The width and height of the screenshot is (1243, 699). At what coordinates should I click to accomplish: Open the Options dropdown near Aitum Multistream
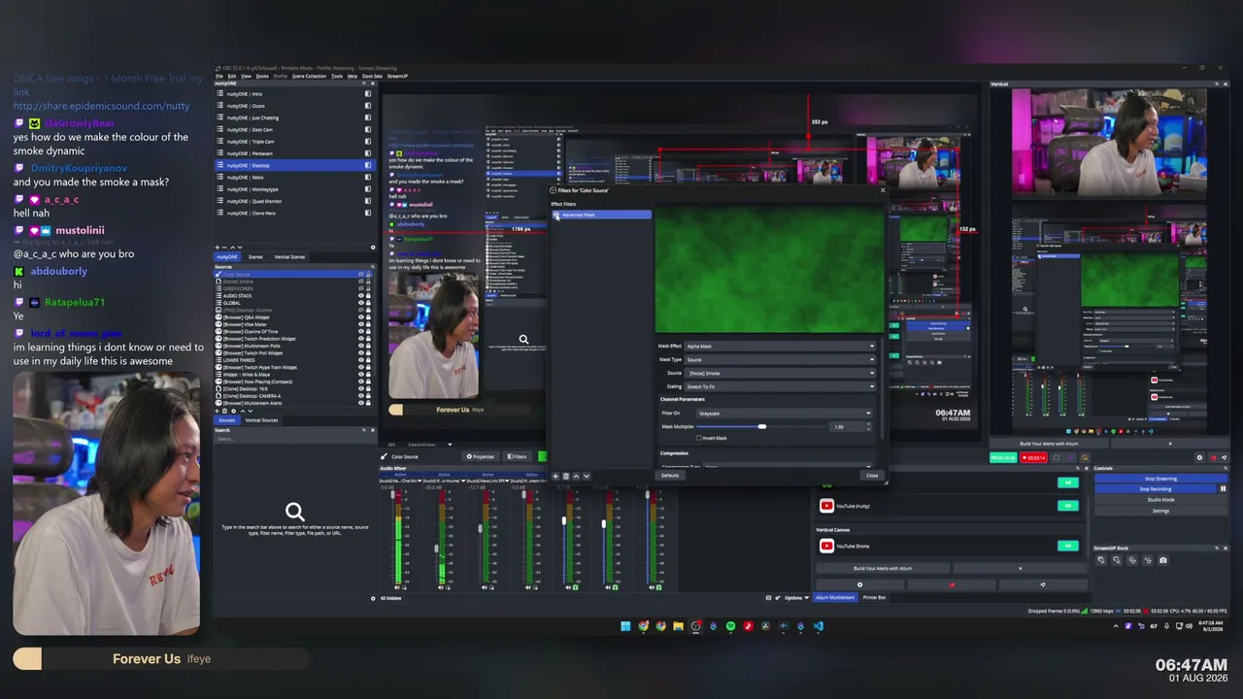pos(794,598)
